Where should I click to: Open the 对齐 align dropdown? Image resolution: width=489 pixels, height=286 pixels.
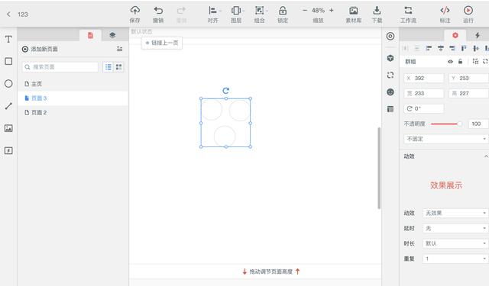pos(214,14)
